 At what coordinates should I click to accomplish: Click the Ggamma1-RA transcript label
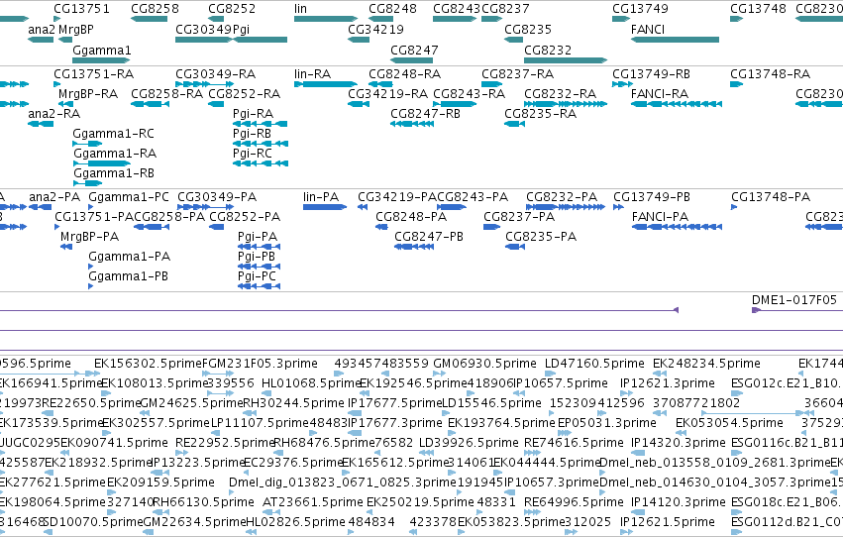click(115, 154)
